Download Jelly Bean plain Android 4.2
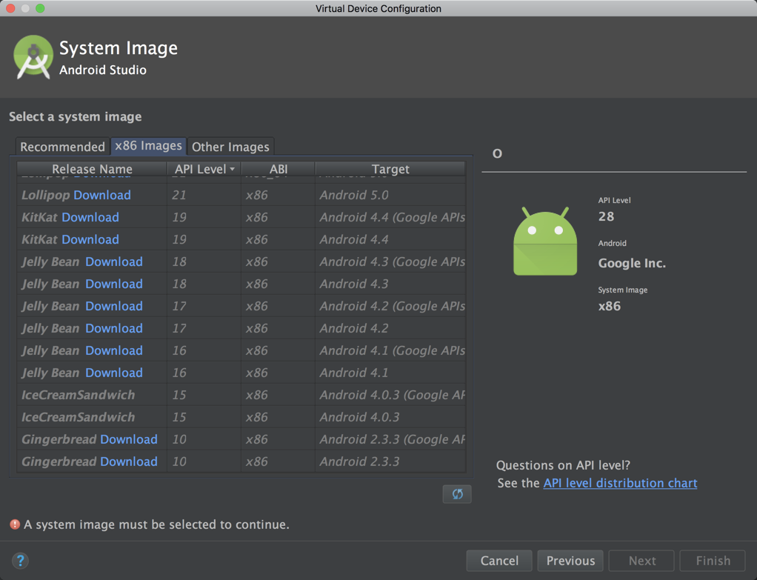This screenshot has width=757, height=580. (114, 328)
